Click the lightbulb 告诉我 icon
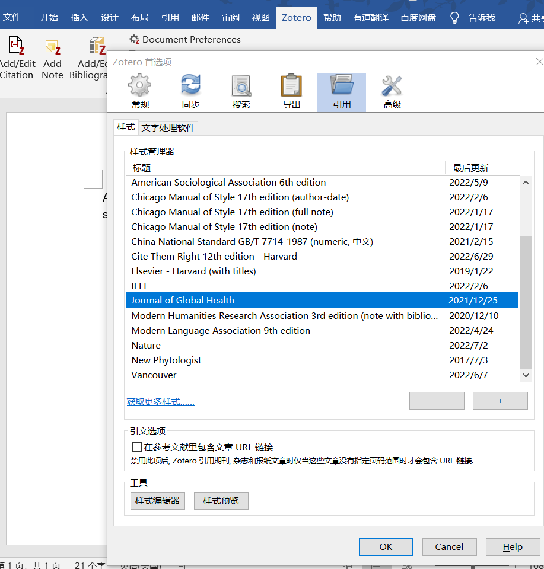Image resolution: width=544 pixels, height=569 pixels. click(454, 17)
